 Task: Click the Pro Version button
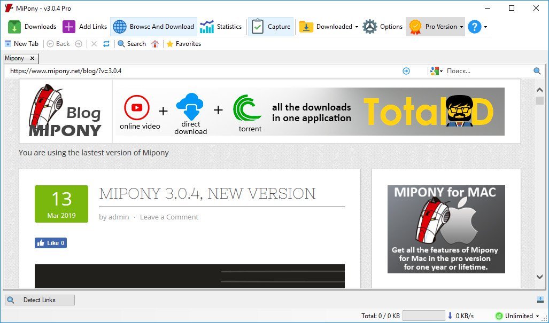pos(433,27)
